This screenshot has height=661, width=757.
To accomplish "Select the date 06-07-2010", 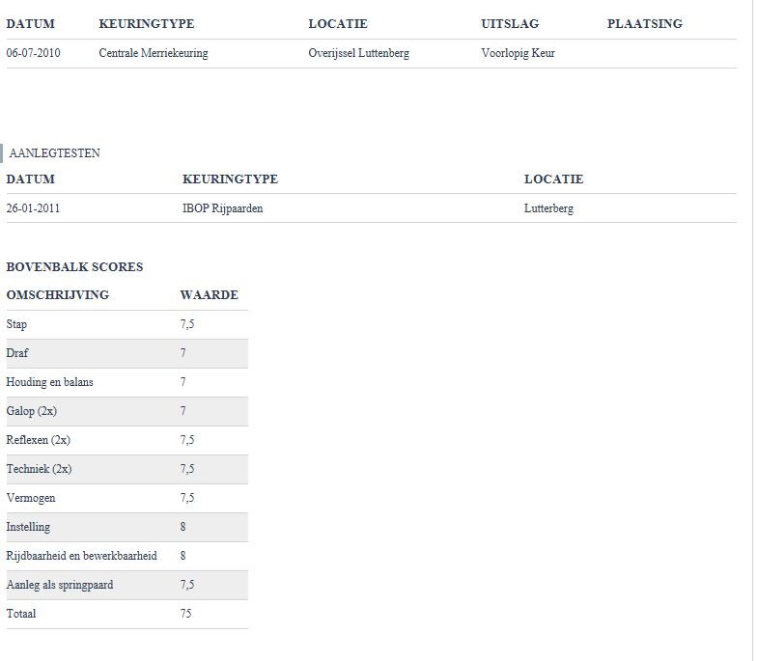I will click(33, 53).
